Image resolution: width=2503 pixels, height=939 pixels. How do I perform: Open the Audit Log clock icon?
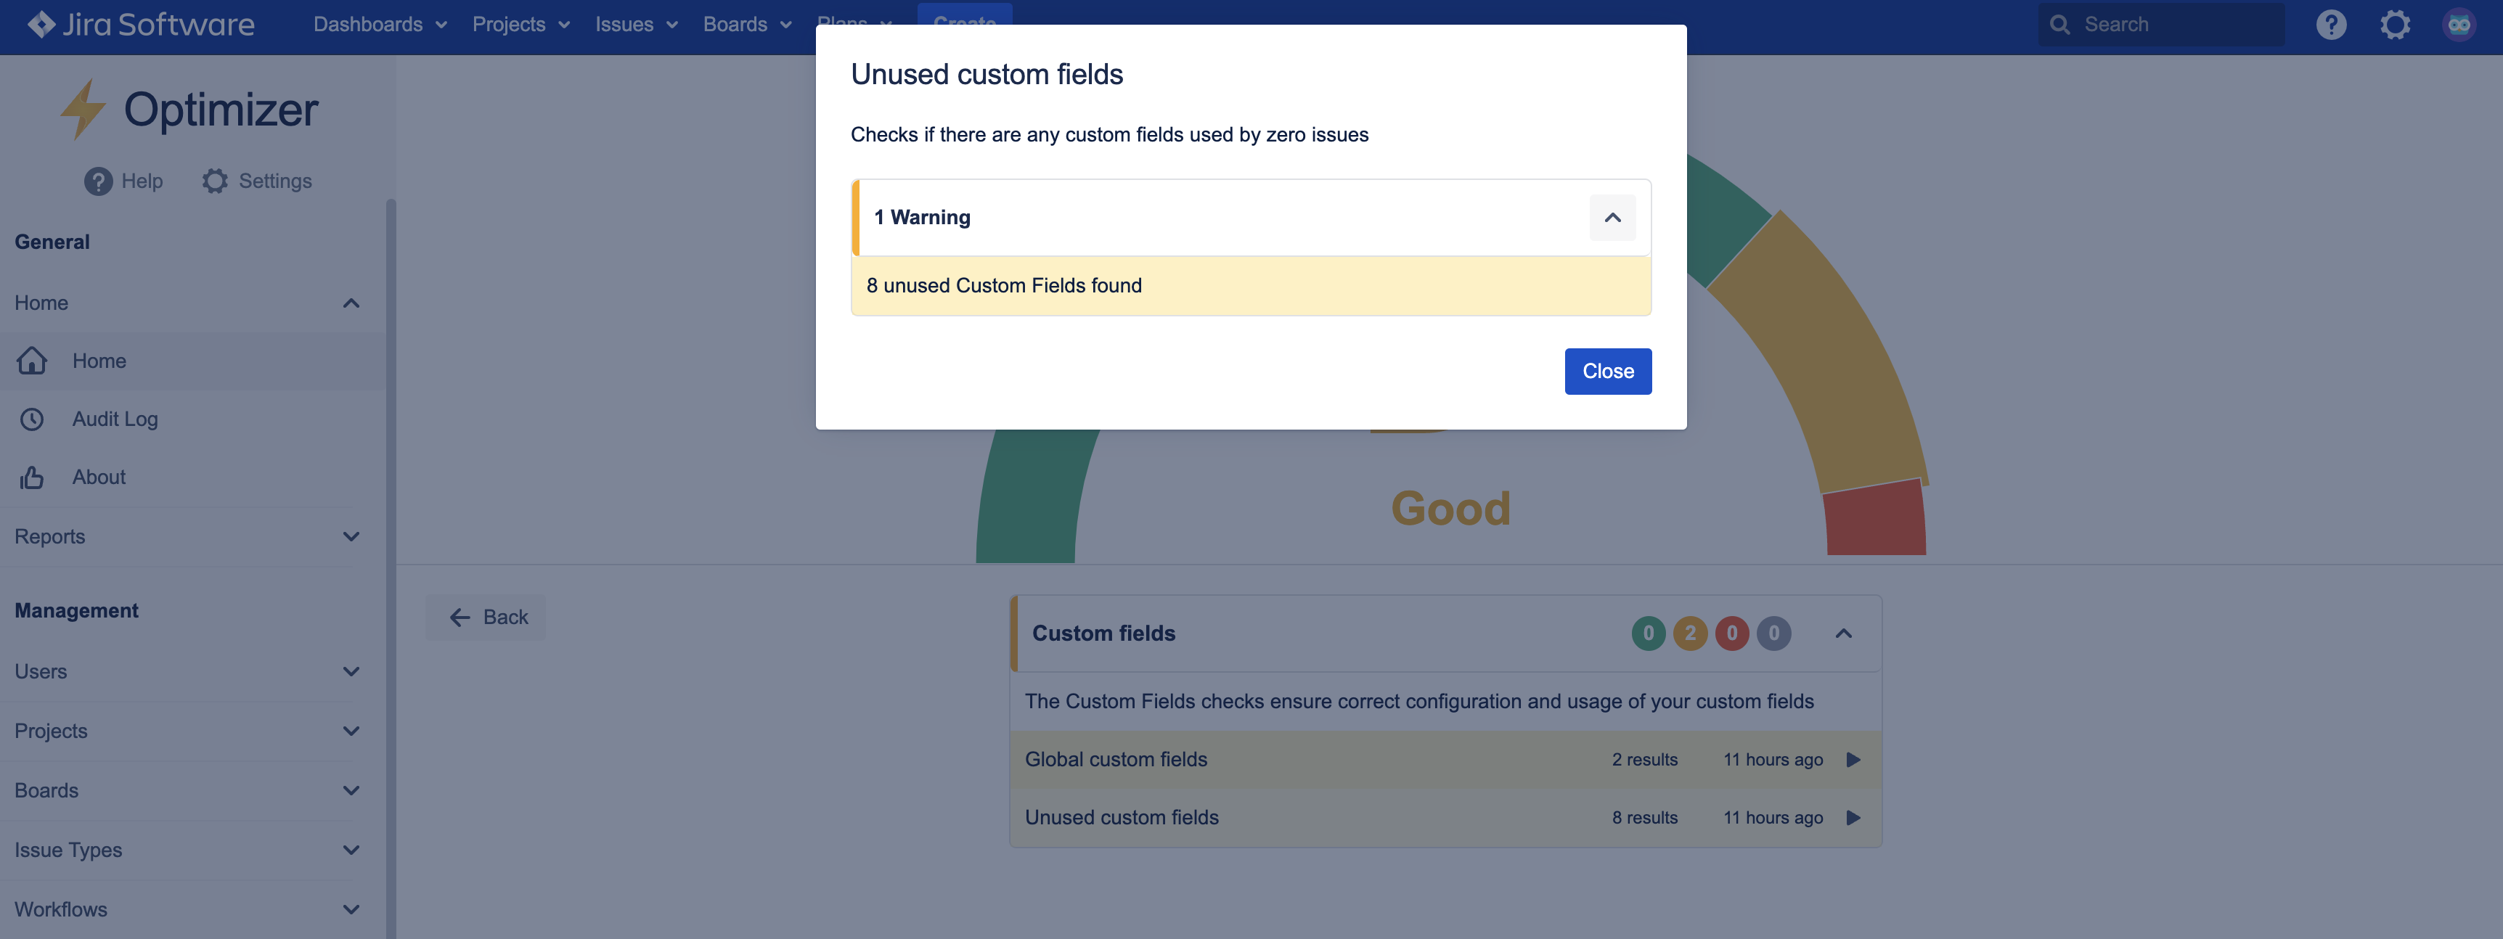[32, 419]
